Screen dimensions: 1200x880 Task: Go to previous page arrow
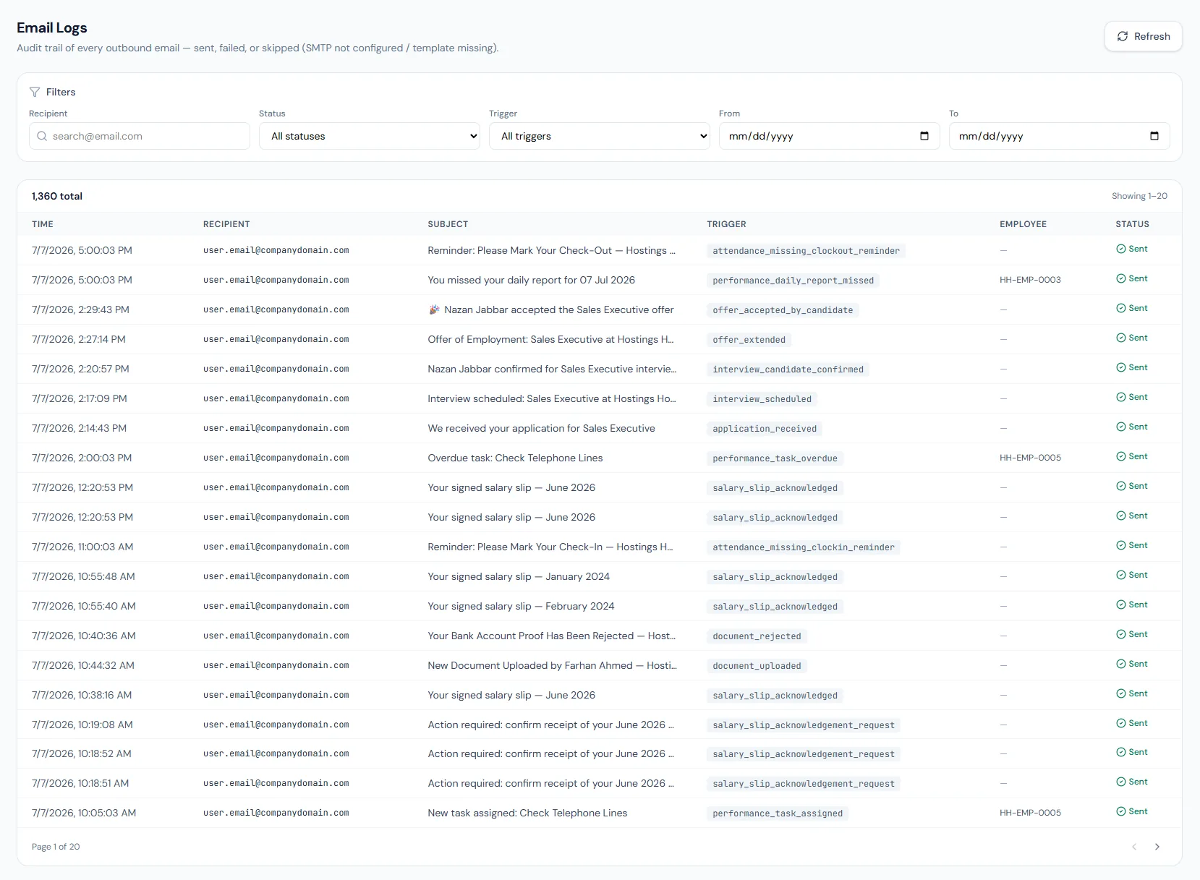coord(1134,847)
